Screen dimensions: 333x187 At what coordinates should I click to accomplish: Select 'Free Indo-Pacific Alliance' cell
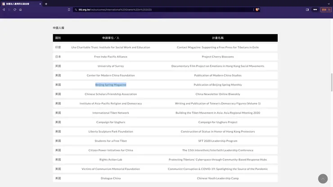[111, 57]
